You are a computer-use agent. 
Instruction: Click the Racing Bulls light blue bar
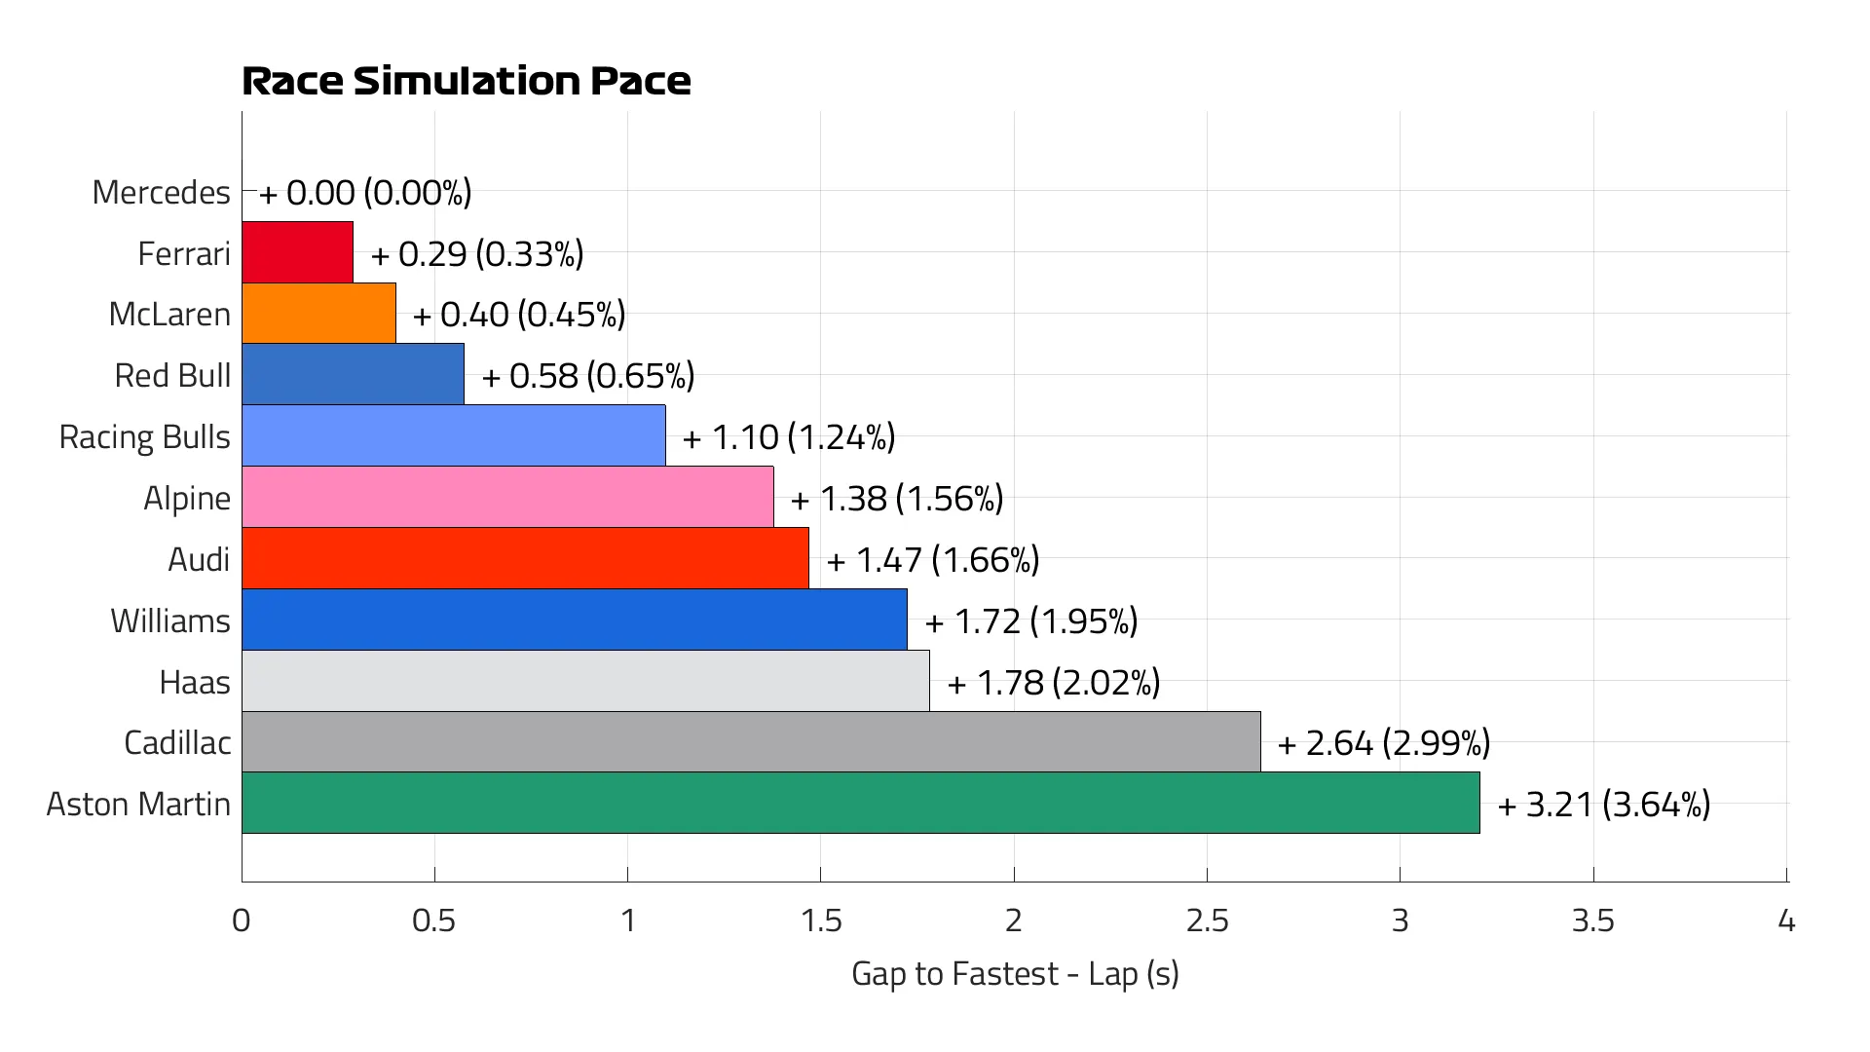point(454,436)
